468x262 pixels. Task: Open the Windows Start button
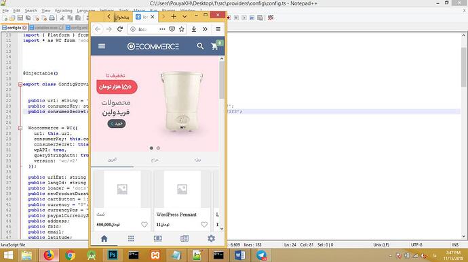pos(8,255)
